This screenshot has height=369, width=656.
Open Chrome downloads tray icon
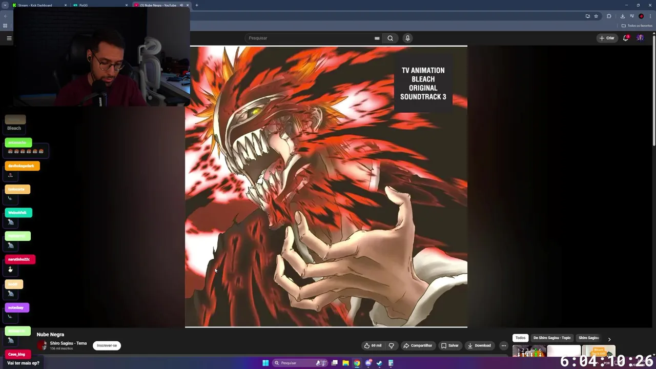(x=623, y=16)
